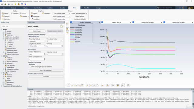This screenshot has width=194, height=109.
Task: Open Data File Quantities dialog
Action: (46, 70)
